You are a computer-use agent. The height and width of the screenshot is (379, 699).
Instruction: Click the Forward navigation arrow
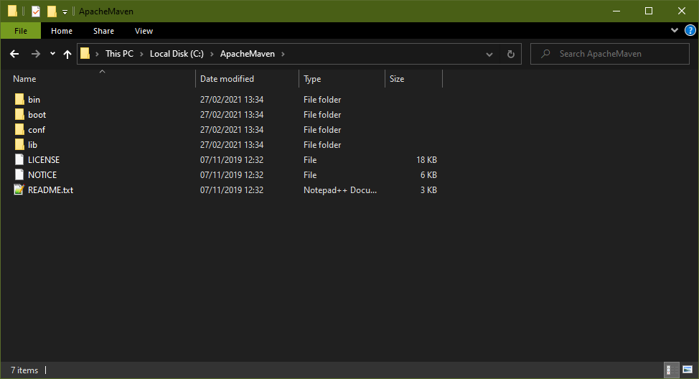coord(35,54)
